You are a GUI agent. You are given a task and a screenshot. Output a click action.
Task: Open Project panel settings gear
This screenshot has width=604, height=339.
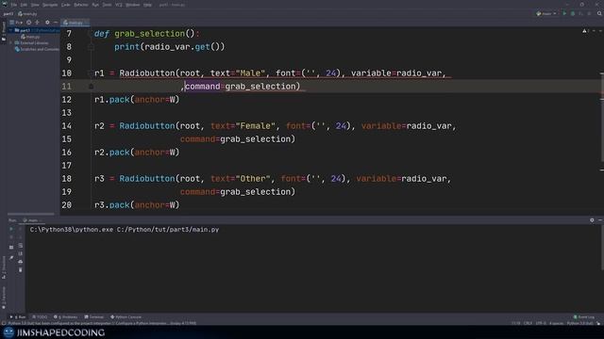pyautogui.click(x=47, y=23)
